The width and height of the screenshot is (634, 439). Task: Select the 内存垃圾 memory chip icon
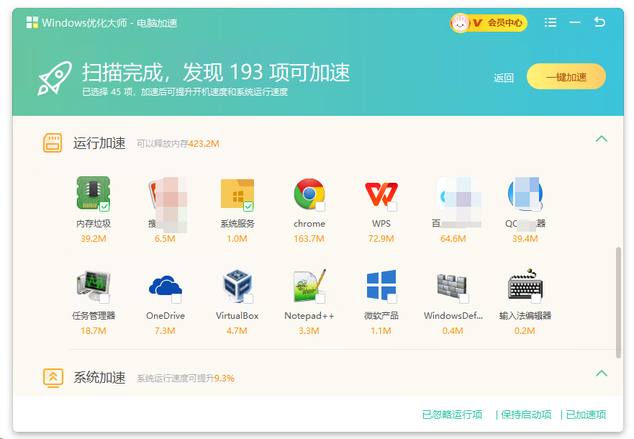[93, 193]
